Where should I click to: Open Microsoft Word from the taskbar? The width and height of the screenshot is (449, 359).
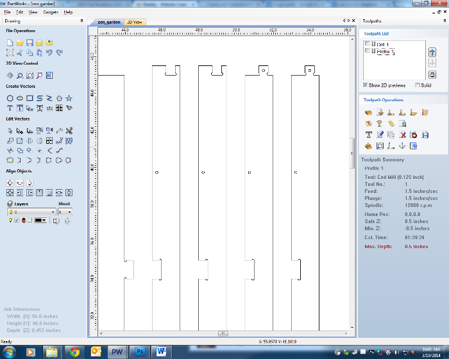[x=161, y=352]
